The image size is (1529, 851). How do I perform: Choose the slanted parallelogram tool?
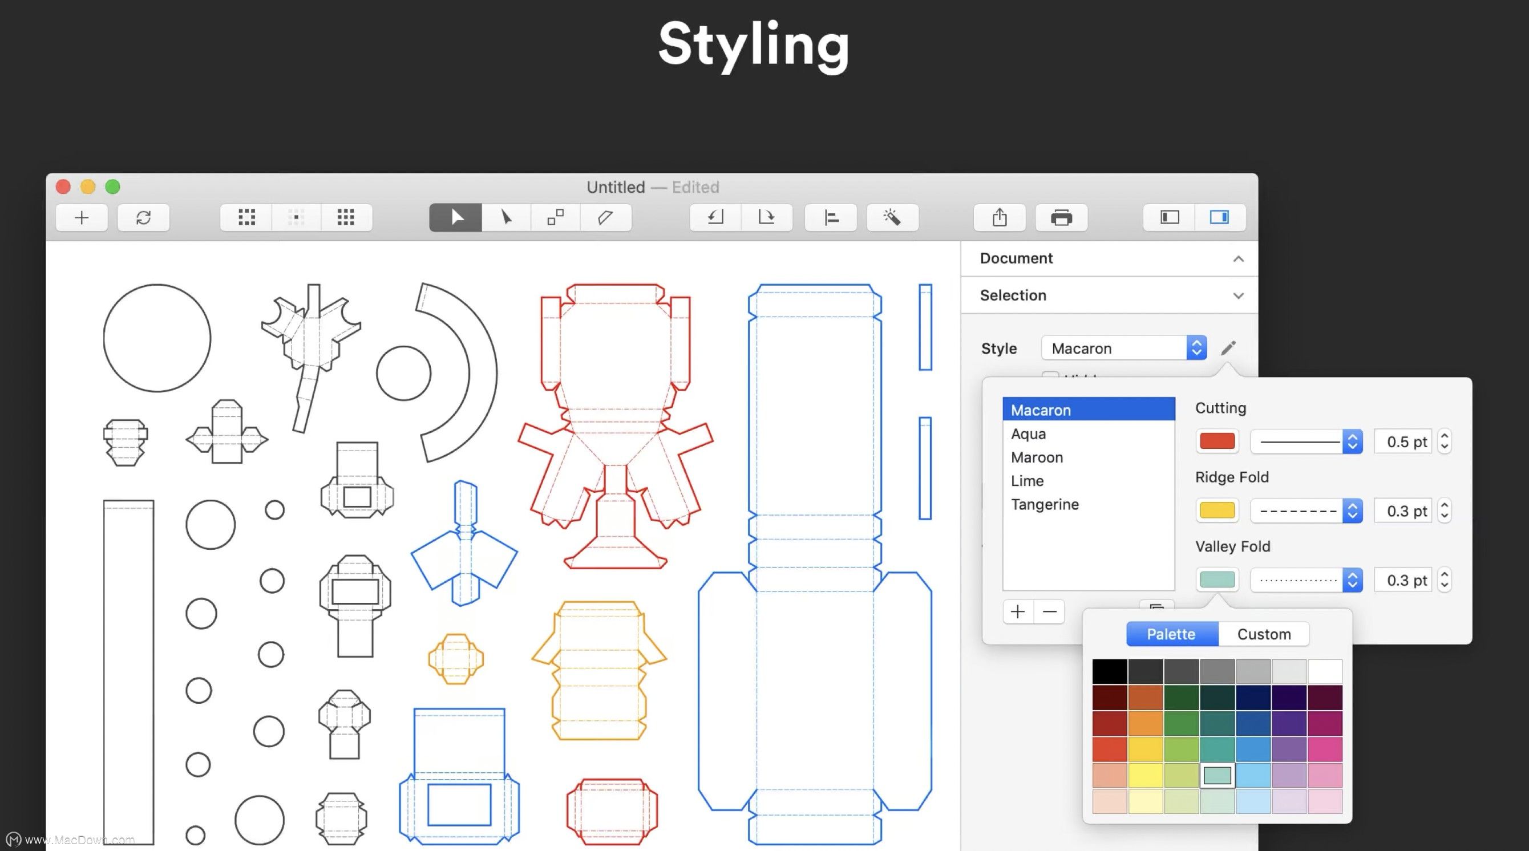[x=605, y=218]
